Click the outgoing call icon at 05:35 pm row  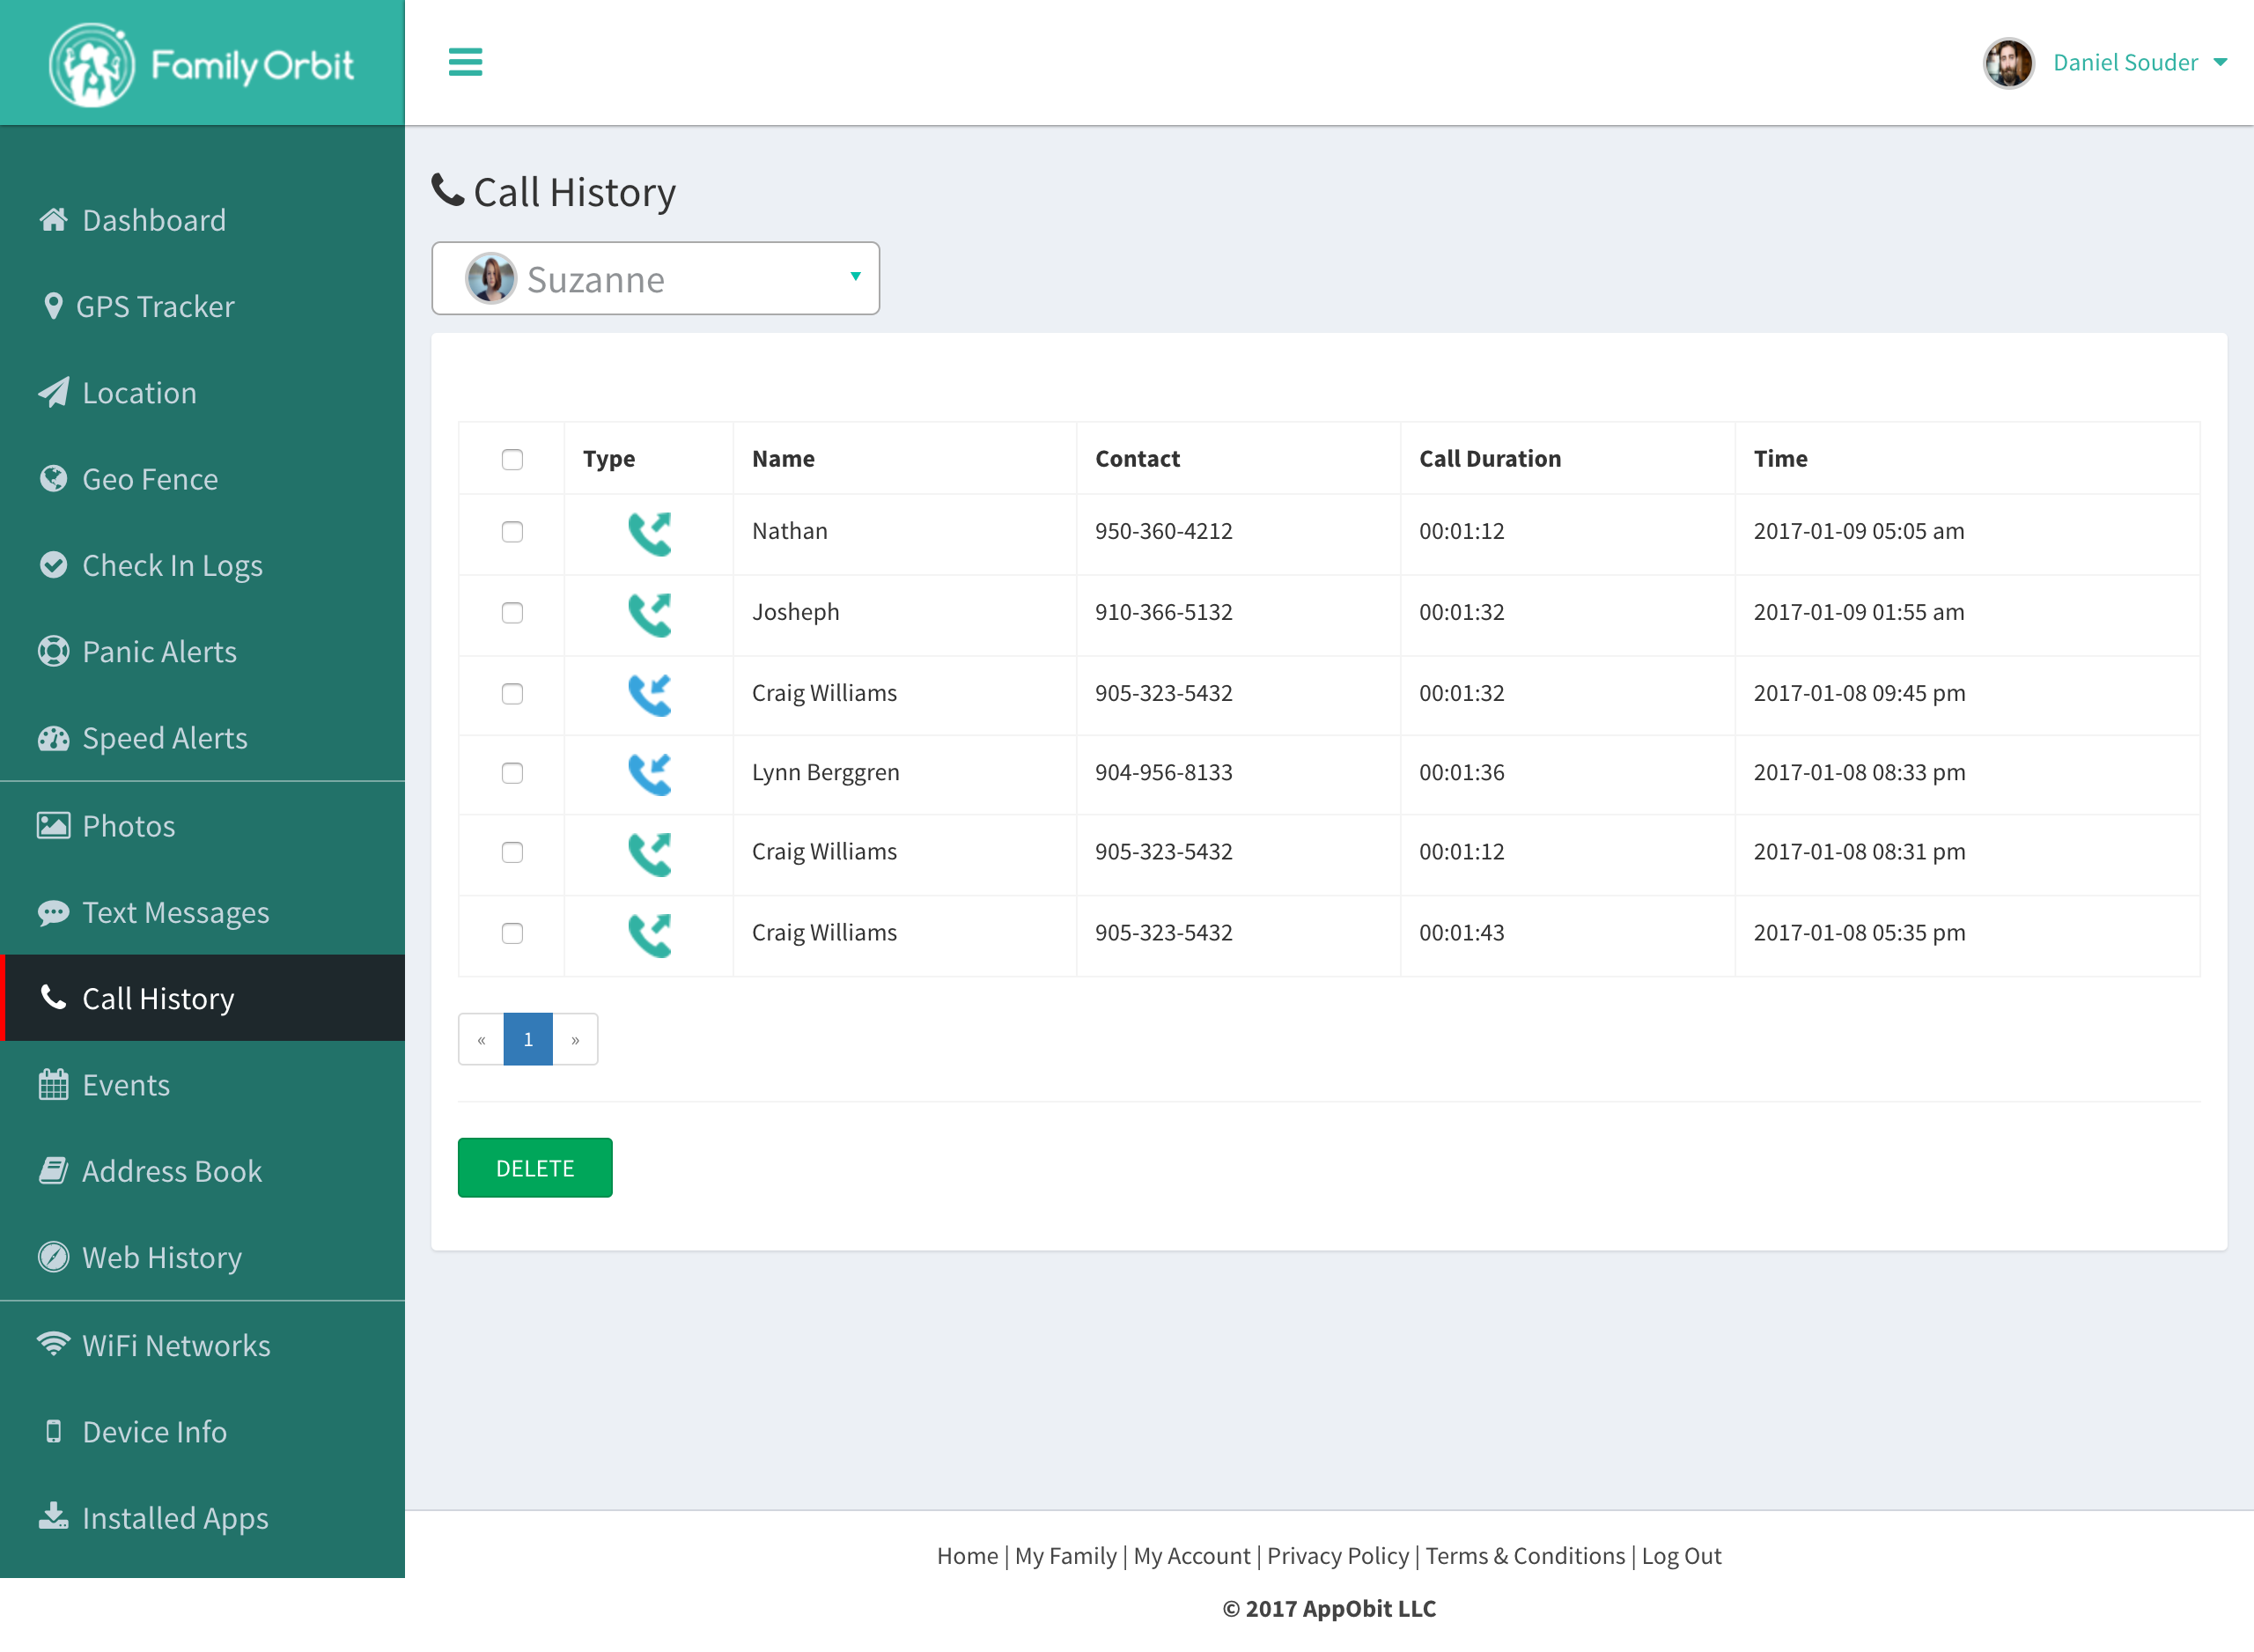(650, 935)
